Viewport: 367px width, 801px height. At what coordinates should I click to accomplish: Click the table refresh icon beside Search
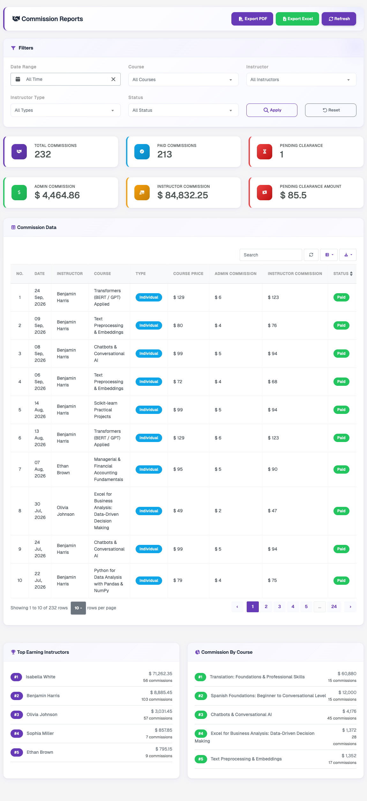(x=311, y=255)
